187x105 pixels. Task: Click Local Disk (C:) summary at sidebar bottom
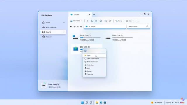coord(53,85)
